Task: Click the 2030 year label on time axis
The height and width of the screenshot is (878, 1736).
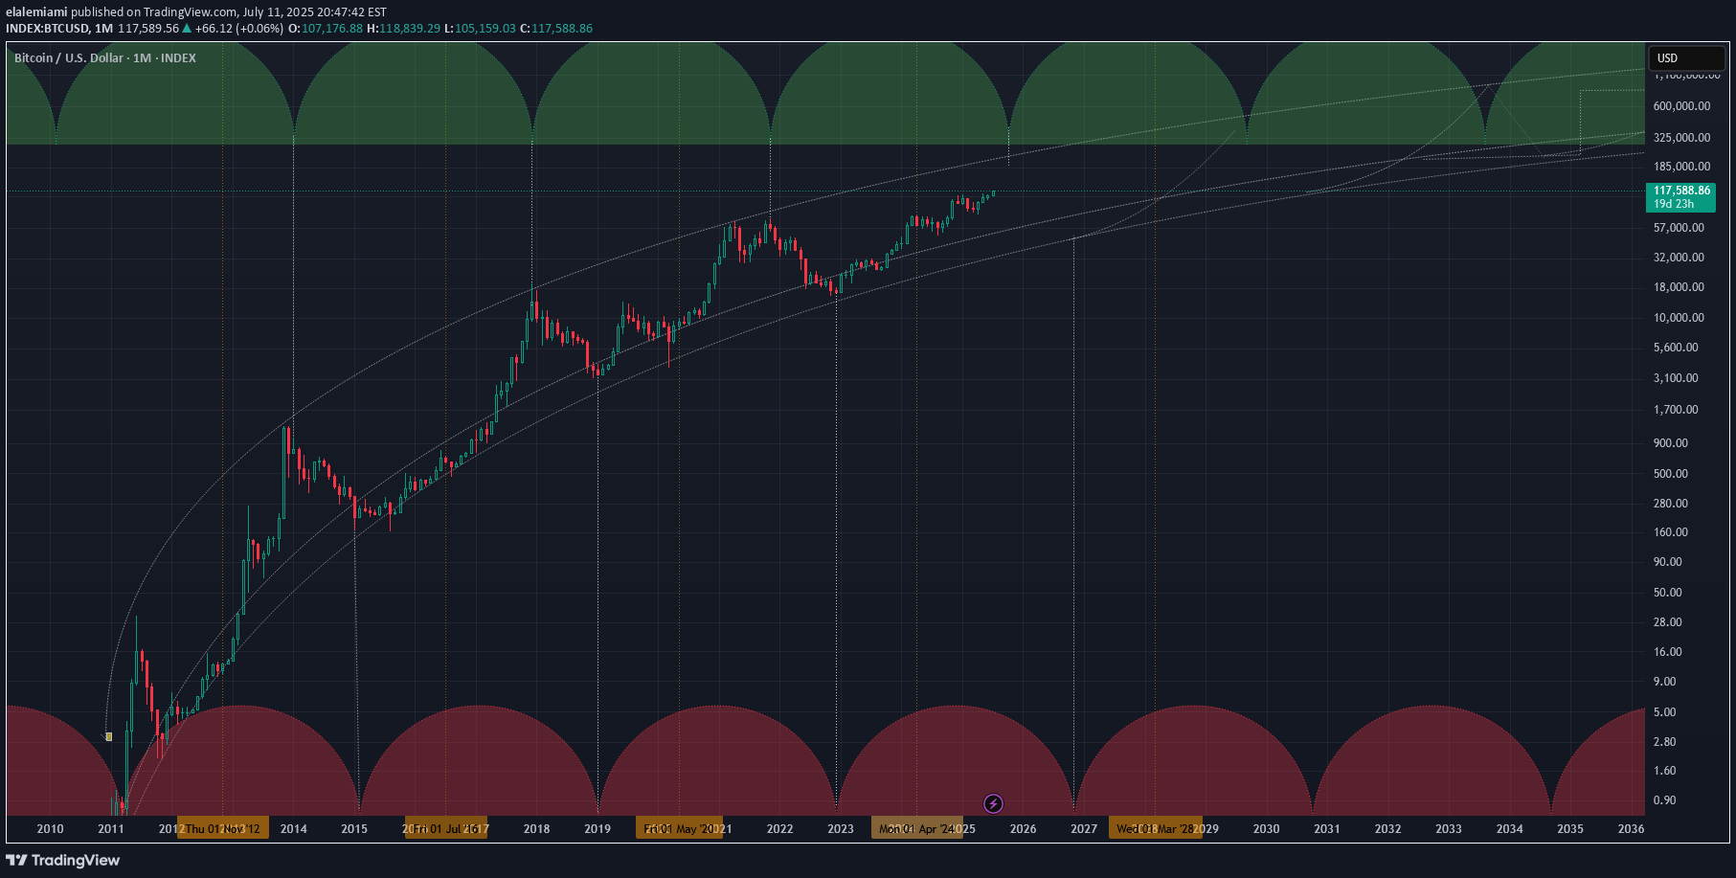Action: (x=1267, y=829)
